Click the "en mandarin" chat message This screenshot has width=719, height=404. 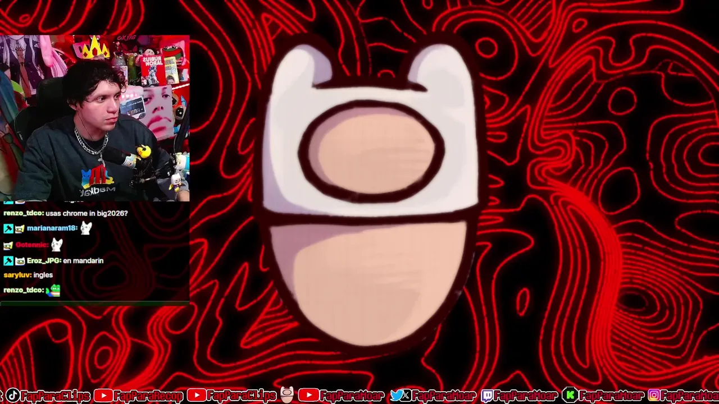[83, 261]
